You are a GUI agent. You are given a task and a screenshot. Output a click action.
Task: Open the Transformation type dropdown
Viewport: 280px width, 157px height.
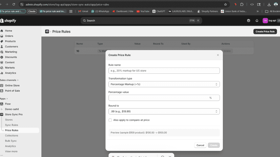(x=164, y=84)
